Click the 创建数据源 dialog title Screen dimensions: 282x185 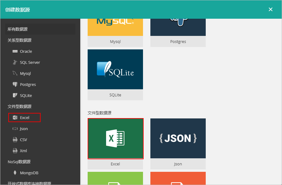(x=18, y=10)
